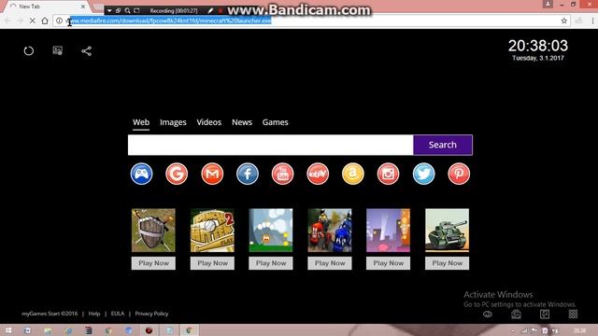Image resolution: width=598 pixels, height=336 pixels.
Task: Stop recording with the red Bandicam button
Action: click(221, 10)
